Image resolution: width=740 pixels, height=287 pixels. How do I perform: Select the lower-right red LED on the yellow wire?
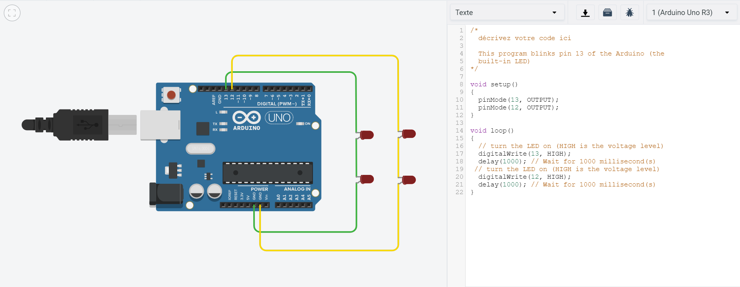click(409, 180)
